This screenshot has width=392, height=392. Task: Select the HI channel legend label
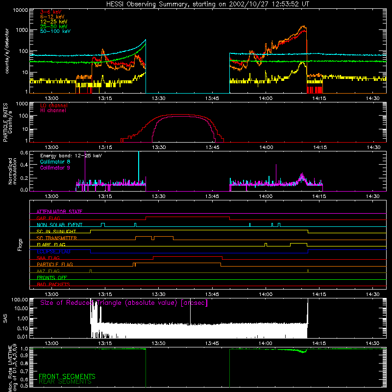[53, 111]
